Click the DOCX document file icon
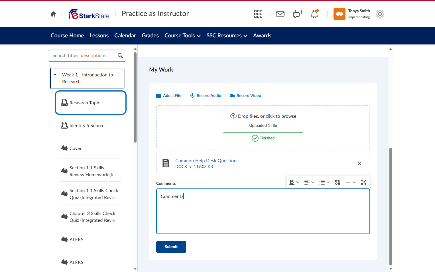Image resolution: width=435 pixels, height=272 pixels. tap(166, 163)
